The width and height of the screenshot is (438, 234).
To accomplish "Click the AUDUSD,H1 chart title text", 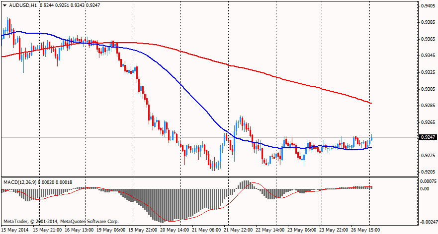I will 23,5.
